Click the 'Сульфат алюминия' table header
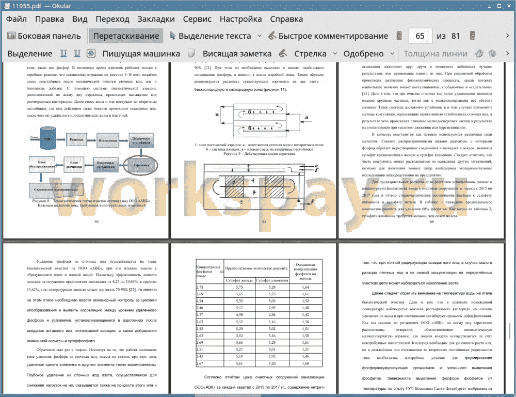 point(272,280)
